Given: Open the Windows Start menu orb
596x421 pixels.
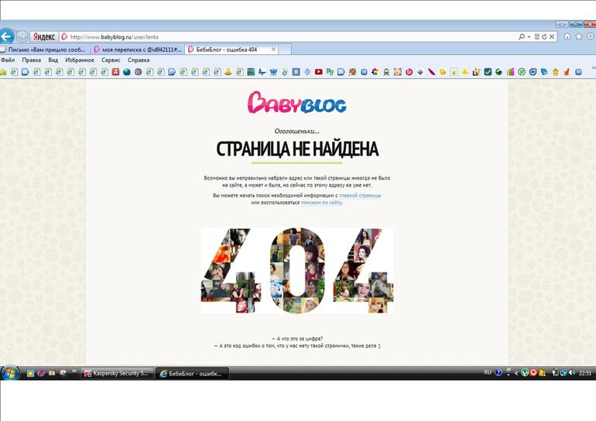Looking at the screenshot, I should [x=10, y=373].
